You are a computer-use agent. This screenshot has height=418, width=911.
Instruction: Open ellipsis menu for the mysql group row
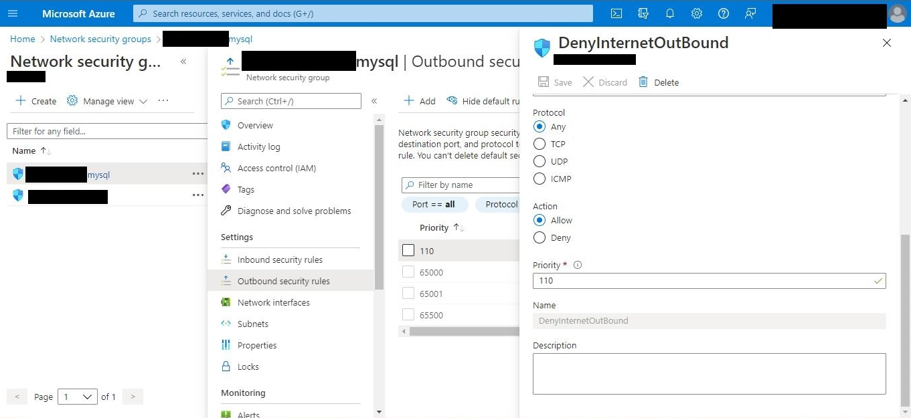click(198, 174)
